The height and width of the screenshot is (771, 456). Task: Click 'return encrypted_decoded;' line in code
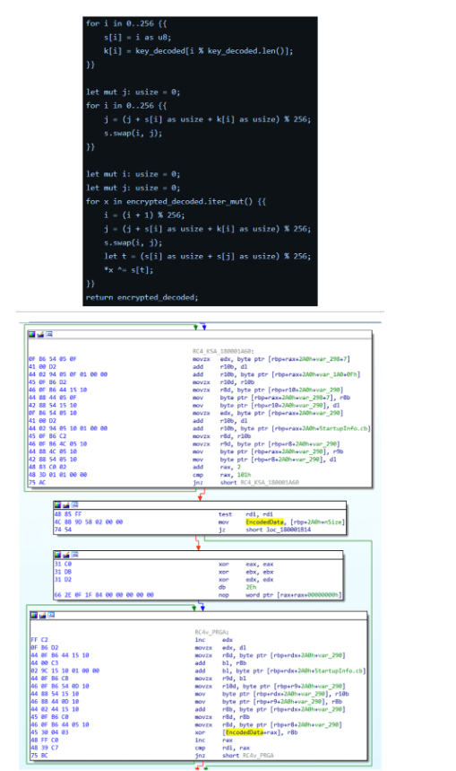(142, 297)
